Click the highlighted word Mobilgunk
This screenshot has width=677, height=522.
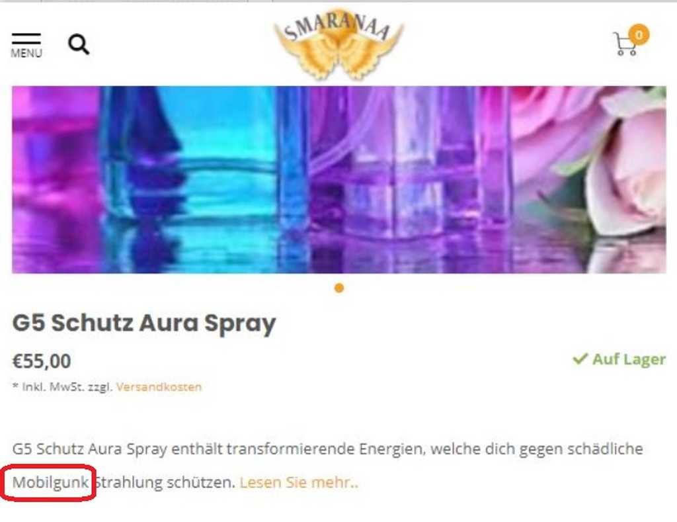pyautogui.click(x=50, y=482)
